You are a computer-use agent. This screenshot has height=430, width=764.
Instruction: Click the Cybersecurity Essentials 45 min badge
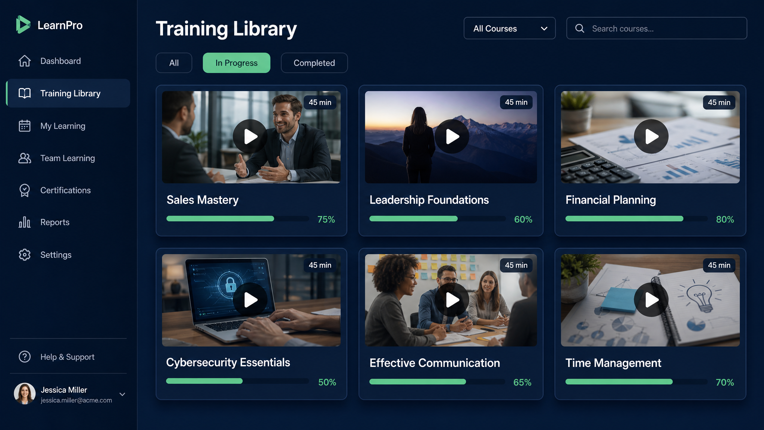click(320, 265)
